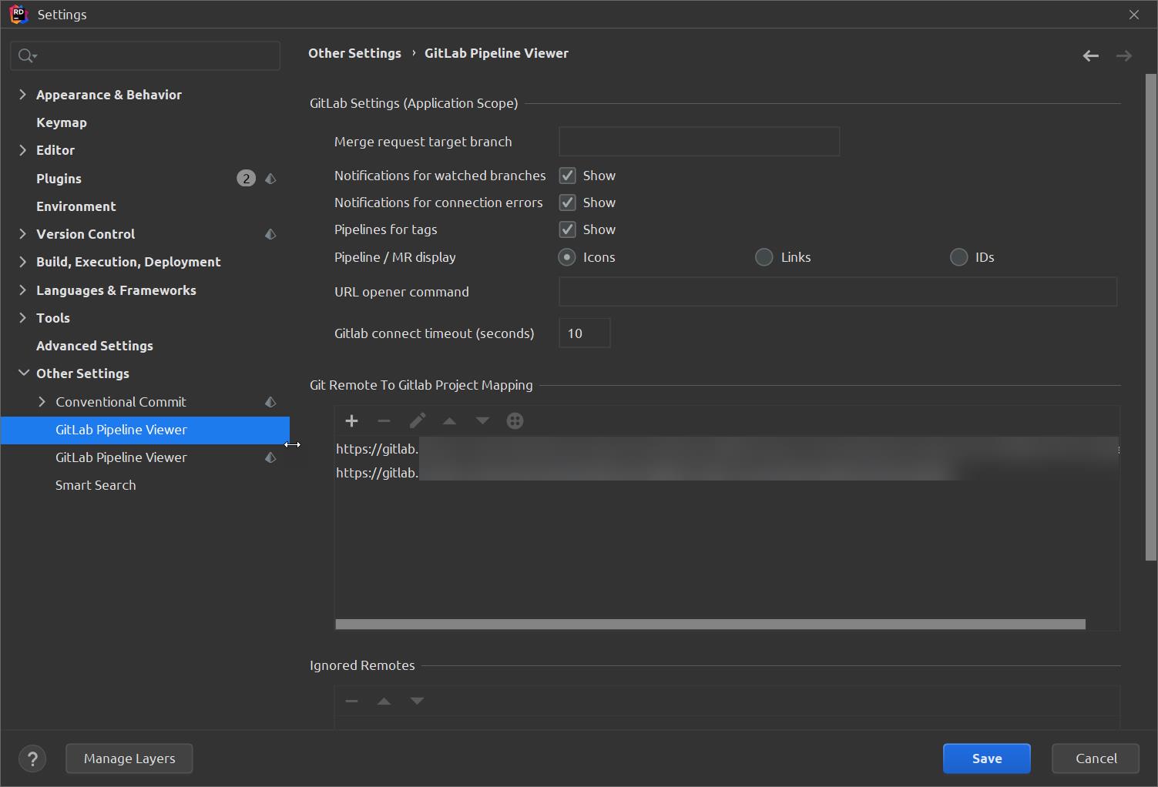Open Environment settings
The width and height of the screenshot is (1158, 787).
click(76, 206)
